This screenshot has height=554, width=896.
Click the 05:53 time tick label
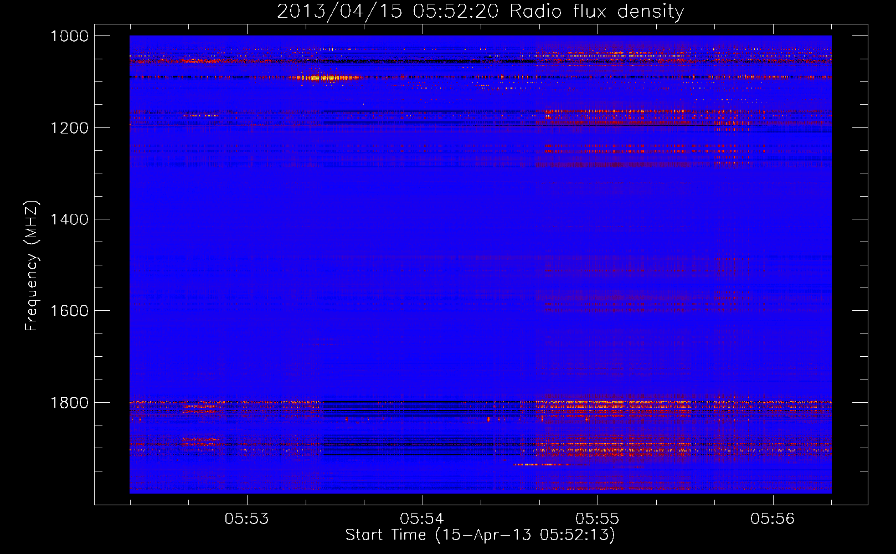click(246, 519)
